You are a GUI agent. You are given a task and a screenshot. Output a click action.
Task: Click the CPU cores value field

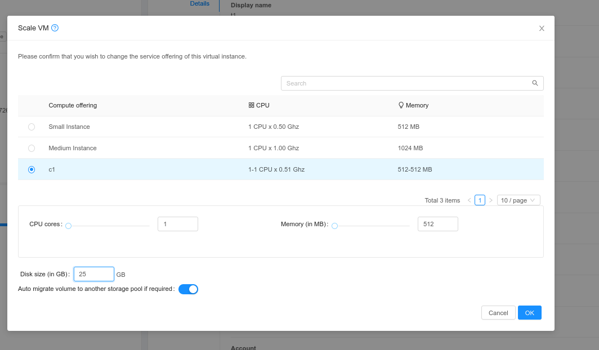tap(178, 224)
